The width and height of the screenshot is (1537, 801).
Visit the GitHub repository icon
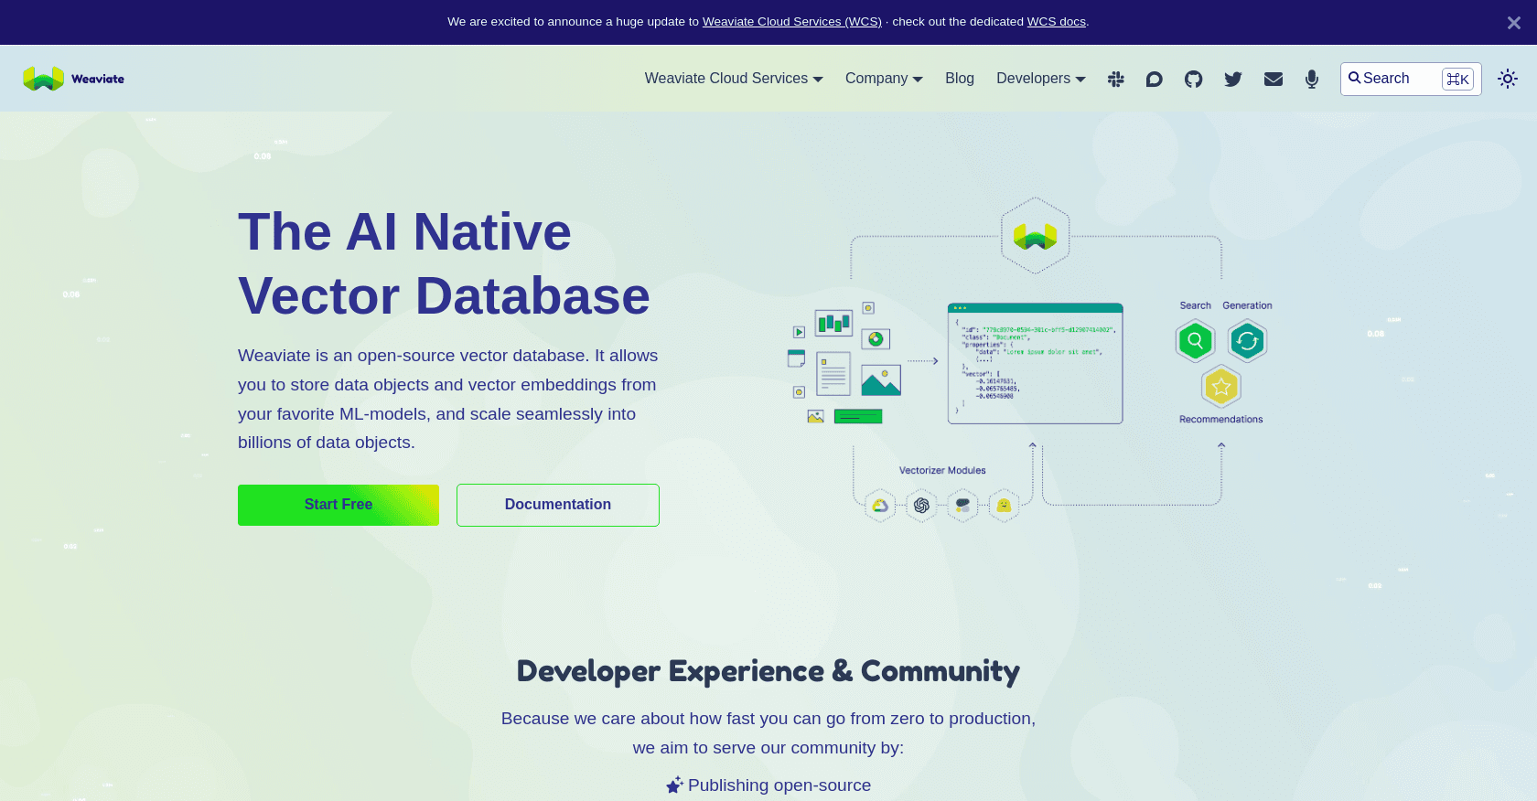click(1193, 80)
